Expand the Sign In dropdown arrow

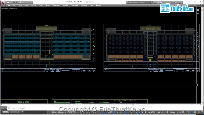click(168, 2)
